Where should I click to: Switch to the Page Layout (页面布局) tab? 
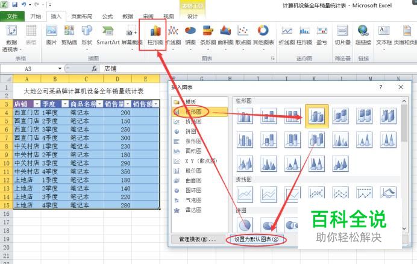click(81, 16)
